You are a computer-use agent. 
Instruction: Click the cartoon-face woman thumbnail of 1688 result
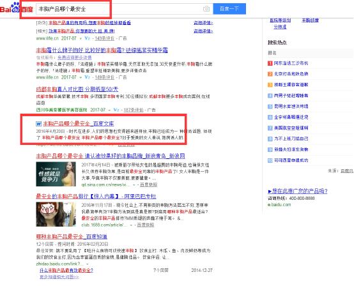click(56, 214)
